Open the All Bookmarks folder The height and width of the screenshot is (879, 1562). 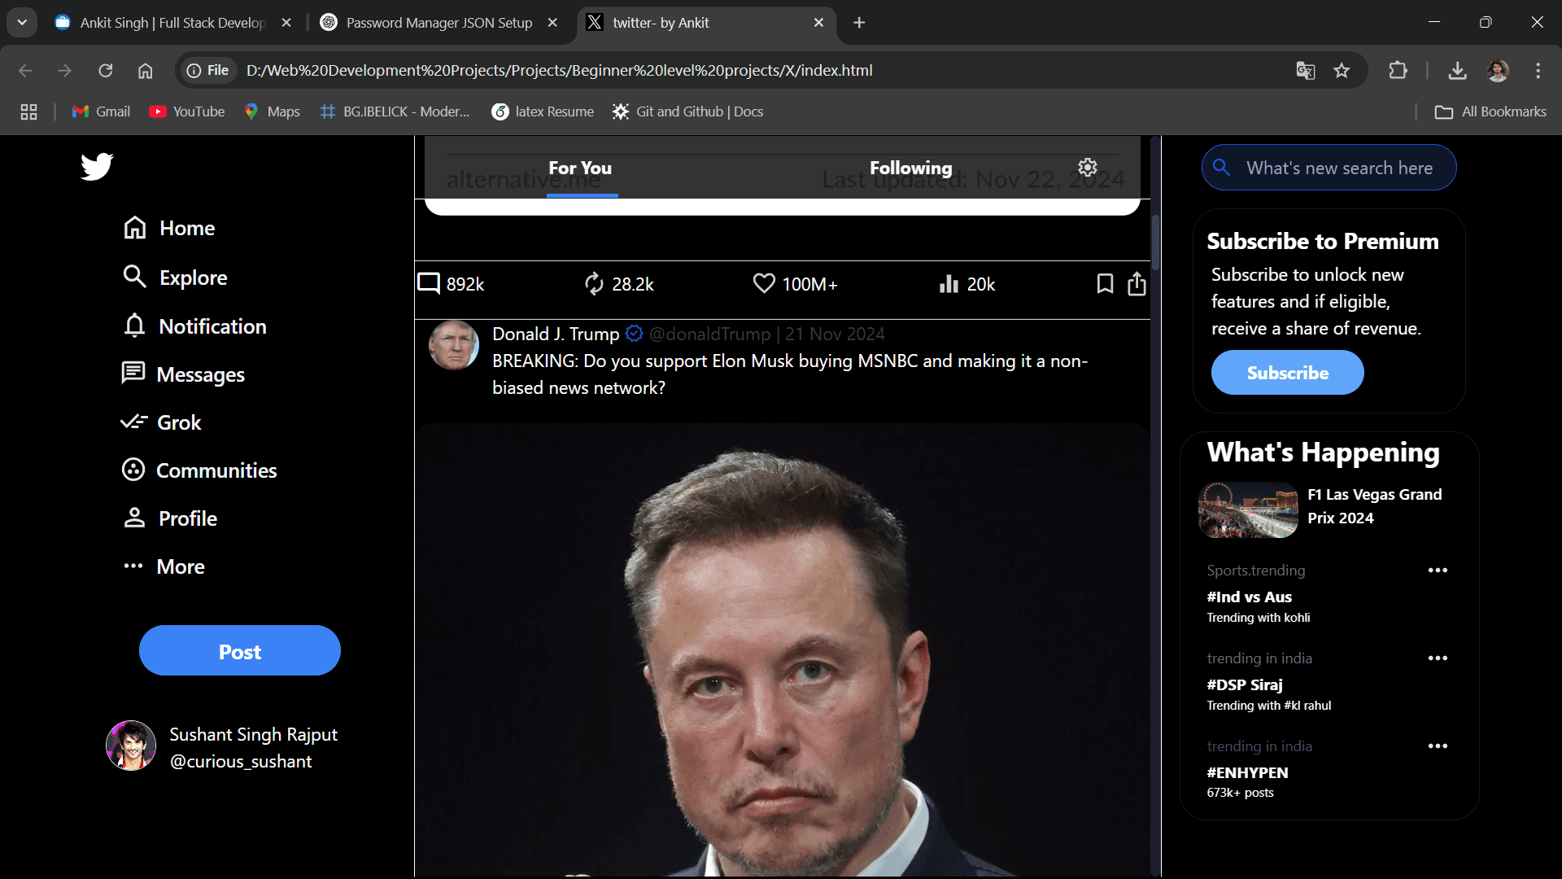1490,112
